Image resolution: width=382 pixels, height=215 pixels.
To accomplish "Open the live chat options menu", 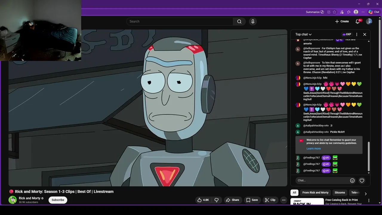I will click(357, 34).
